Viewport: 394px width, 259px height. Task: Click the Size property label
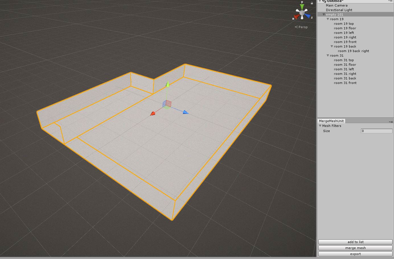pos(327,131)
